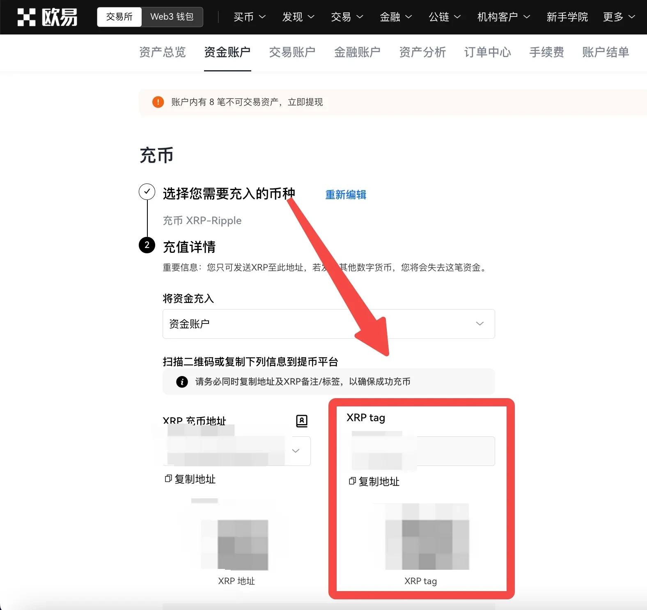The image size is (647, 610).
Task: Click 新手学院 in the top navigation
Action: point(567,17)
